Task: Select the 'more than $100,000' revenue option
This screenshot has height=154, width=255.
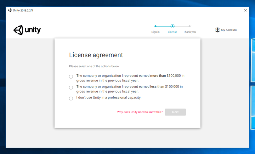Action: pos(71,76)
